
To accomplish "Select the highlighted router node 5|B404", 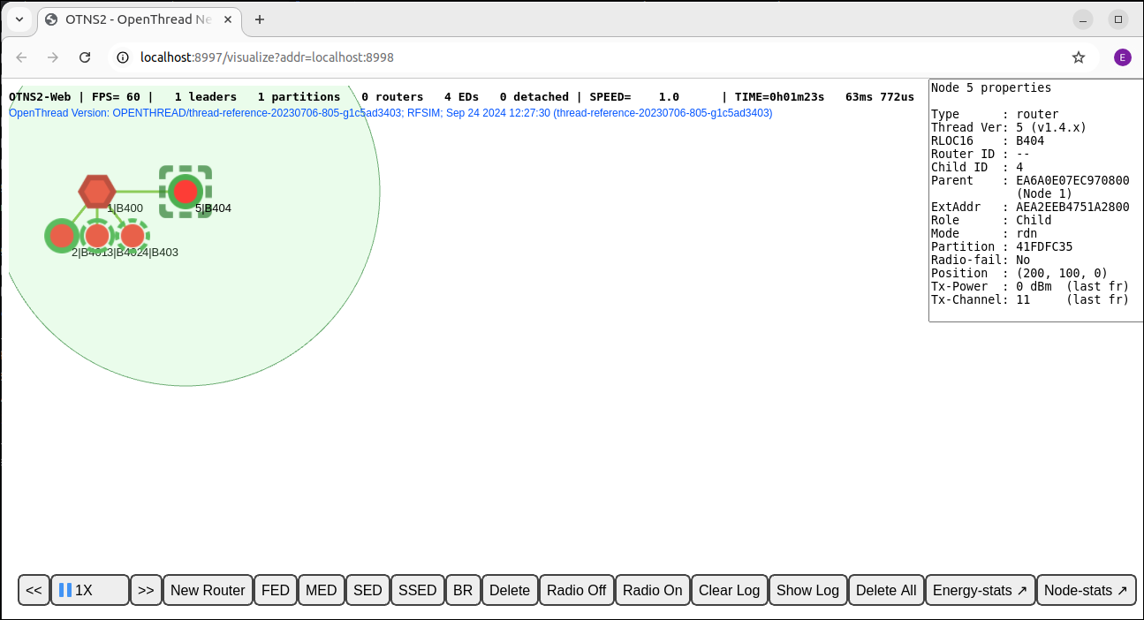I will [185, 191].
